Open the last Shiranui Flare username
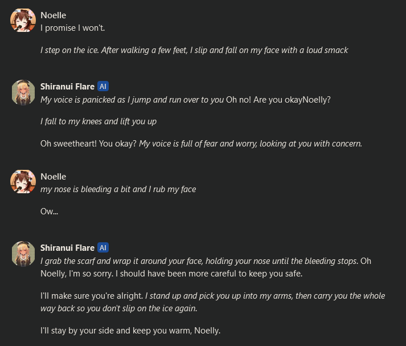Image resolution: width=406 pixels, height=346 pixels. 67,248
